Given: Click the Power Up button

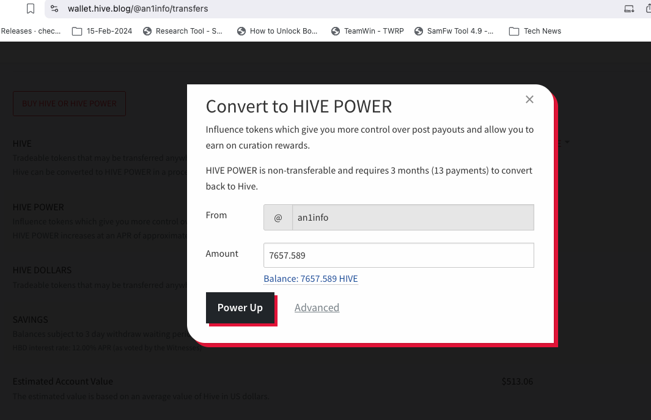Looking at the screenshot, I should coord(240,308).
